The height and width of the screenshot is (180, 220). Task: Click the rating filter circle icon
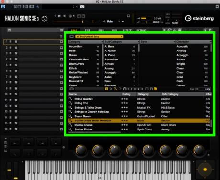point(125,89)
